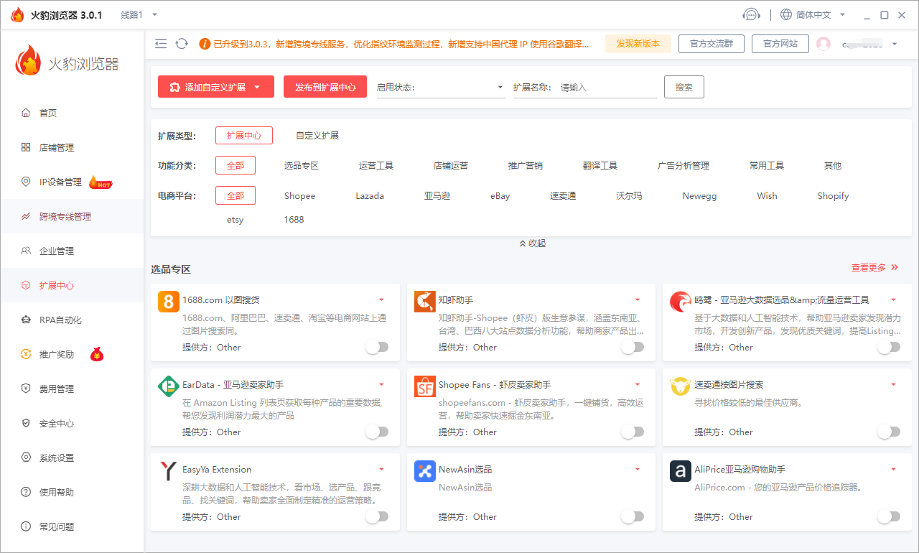Filter by 翻译工具 category
Viewport: 919px width, 553px height.
[x=600, y=165]
